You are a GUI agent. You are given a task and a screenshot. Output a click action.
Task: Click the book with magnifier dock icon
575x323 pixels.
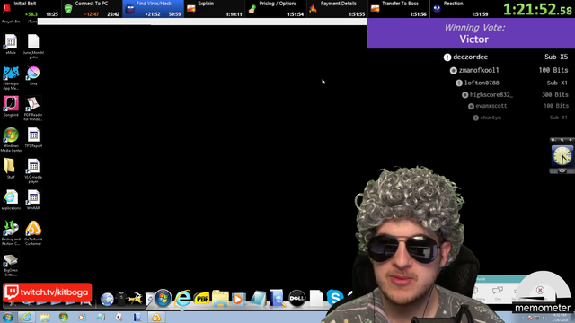coord(278,298)
